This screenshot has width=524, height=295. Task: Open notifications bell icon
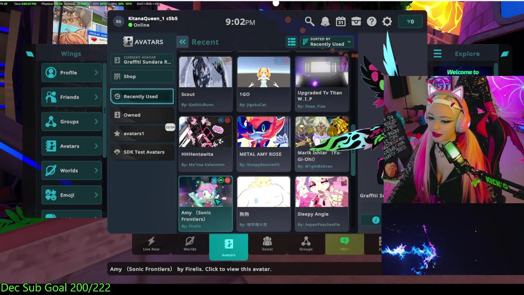(325, 22)
